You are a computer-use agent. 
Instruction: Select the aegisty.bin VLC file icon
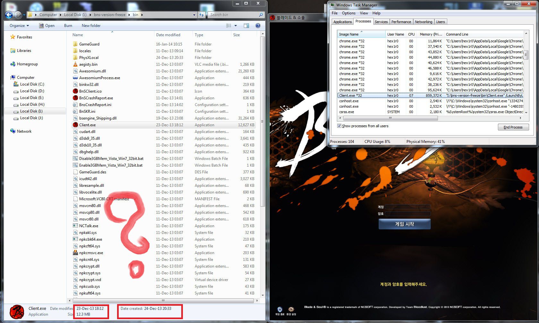pos(75,64)
